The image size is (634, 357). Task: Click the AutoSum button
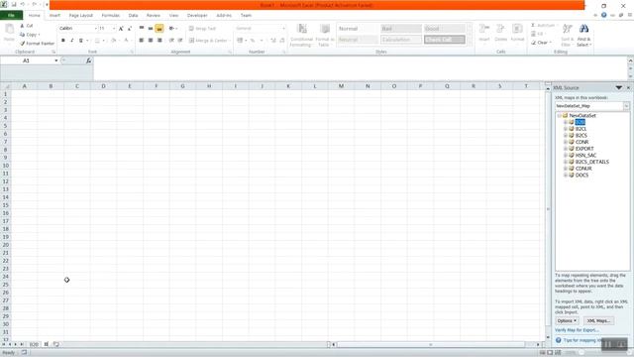(544, 26)
